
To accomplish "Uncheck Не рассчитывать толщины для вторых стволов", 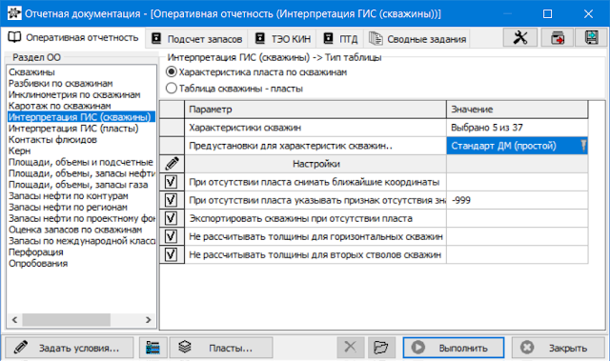I will [x=172, y=254].
